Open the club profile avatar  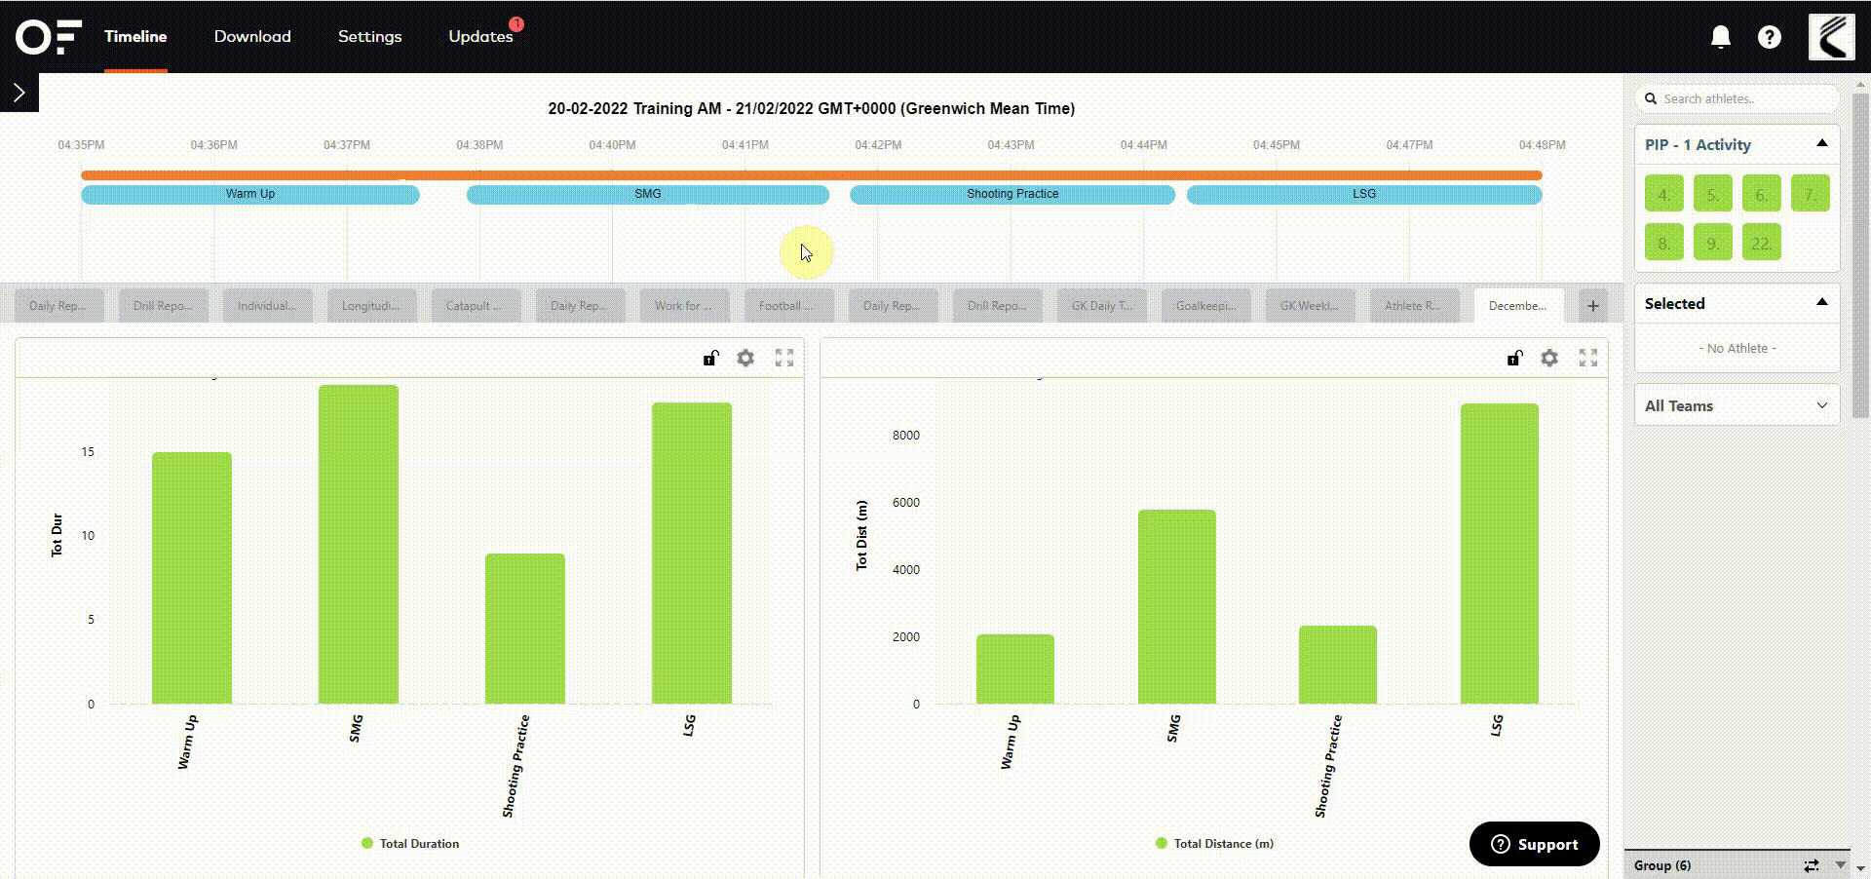point(1832,37)
